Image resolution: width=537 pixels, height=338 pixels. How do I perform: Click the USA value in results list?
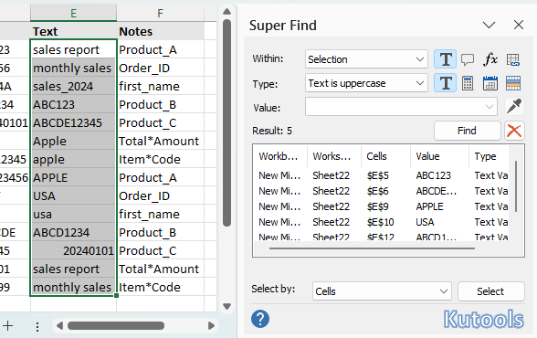(x=425, y=222)
